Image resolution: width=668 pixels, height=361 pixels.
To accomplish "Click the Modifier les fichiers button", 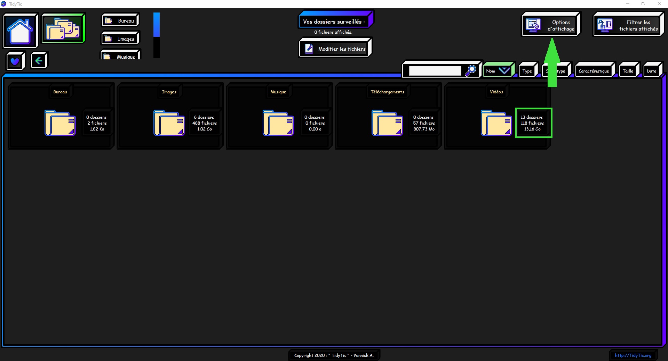I will (x=335, y=49).
